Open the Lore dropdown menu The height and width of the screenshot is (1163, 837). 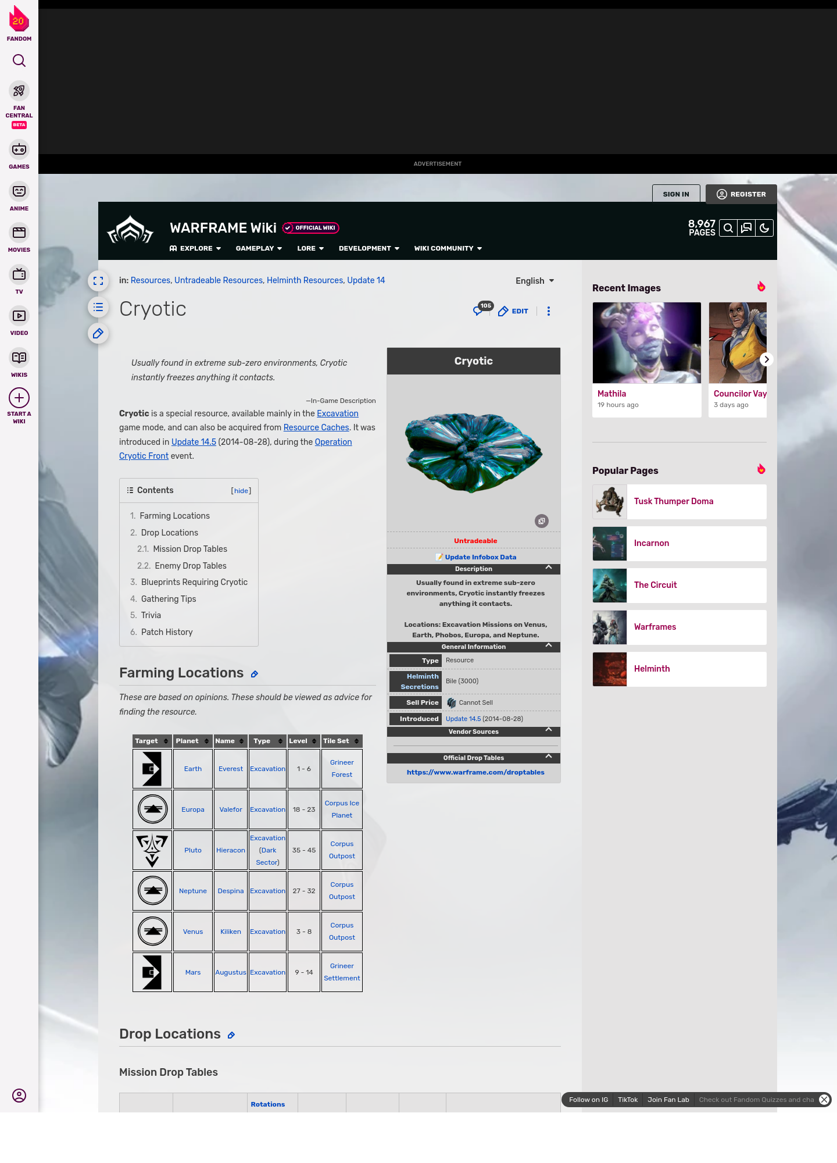coord(310,248)
